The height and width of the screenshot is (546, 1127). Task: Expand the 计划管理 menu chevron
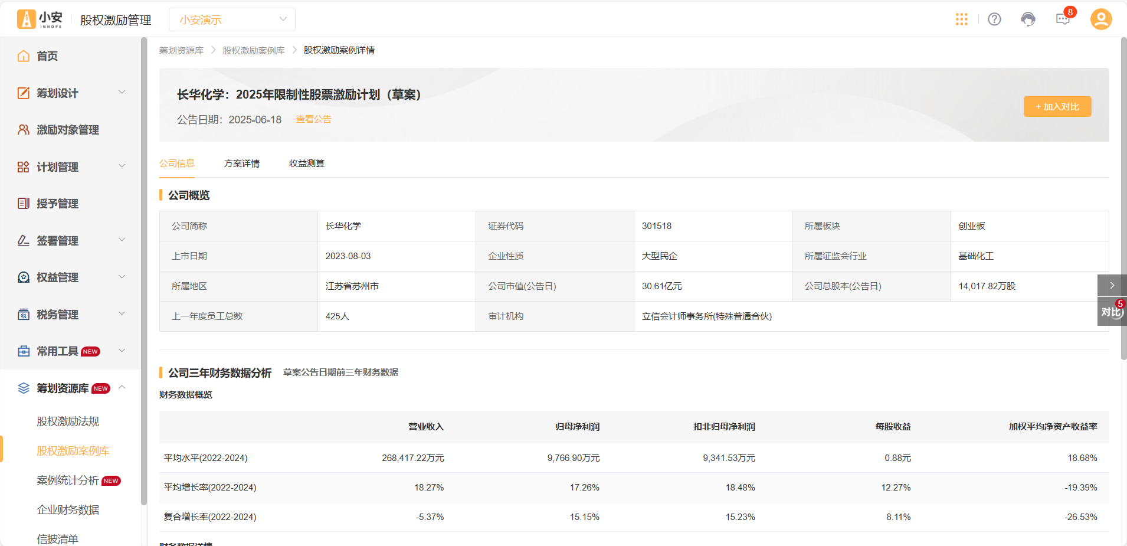[122, 166]
